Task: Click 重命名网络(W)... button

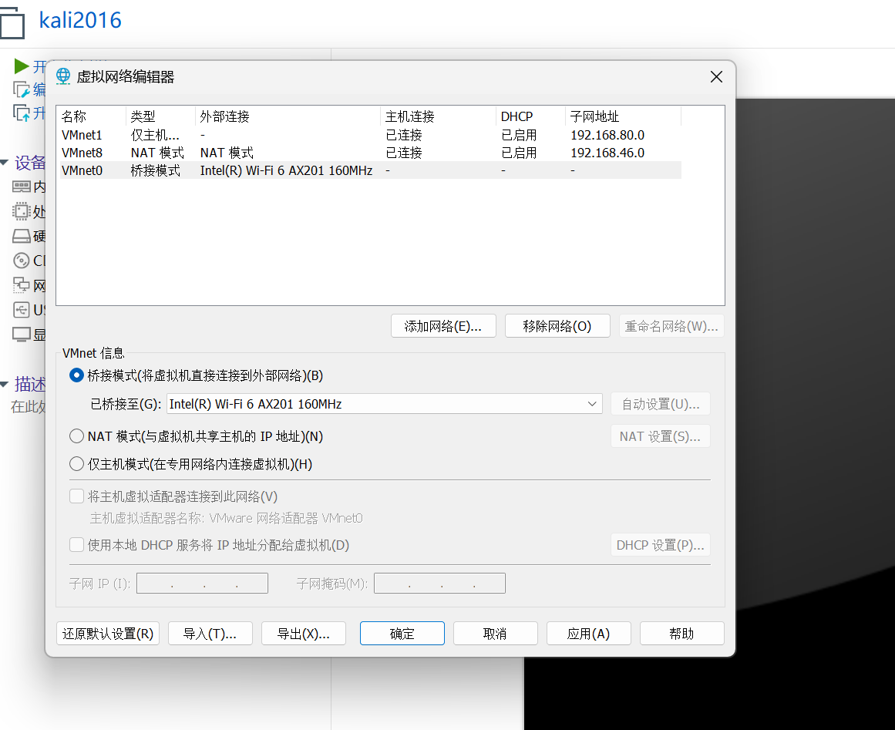Action: pyautogui.click(x=671, y=326)
